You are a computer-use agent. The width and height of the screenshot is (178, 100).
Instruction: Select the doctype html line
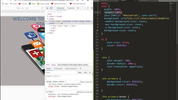(54, 12)
